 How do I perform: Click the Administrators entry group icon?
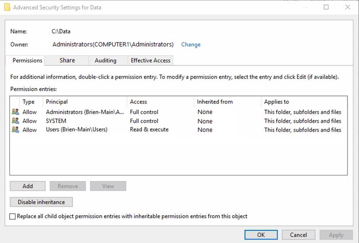coord(15,112)
